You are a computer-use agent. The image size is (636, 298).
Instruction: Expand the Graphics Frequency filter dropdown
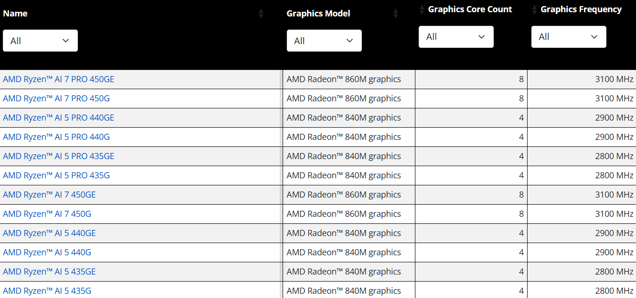click(x=568, y=37)
